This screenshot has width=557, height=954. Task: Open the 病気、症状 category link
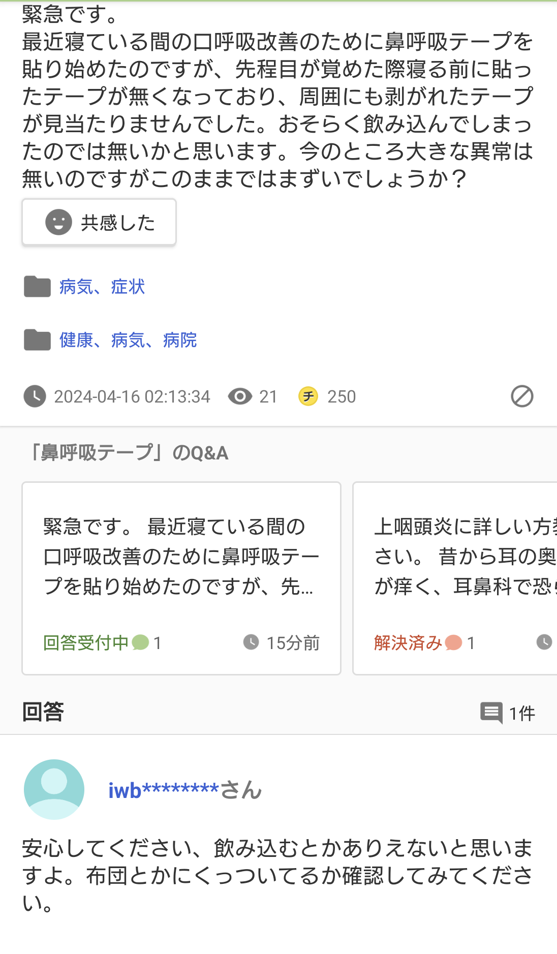102,287
